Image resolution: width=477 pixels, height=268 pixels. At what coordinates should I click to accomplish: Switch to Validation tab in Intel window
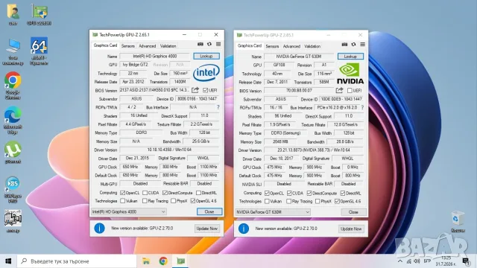pos(168,46)
